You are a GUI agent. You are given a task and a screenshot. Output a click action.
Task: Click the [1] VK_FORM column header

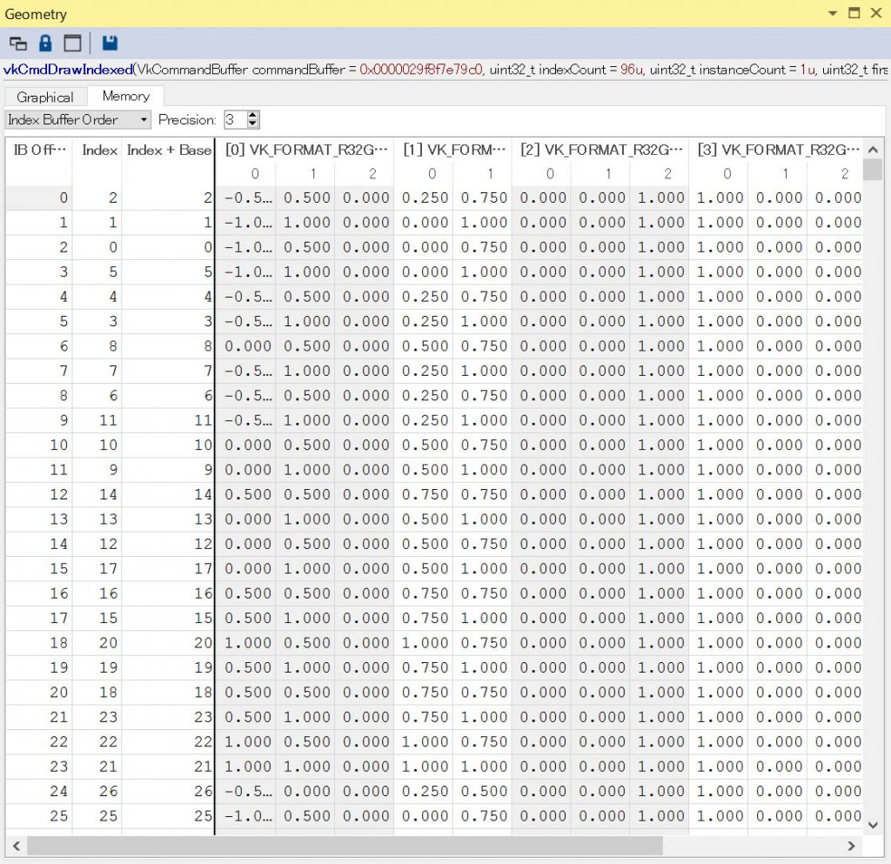tap(453, 150)
